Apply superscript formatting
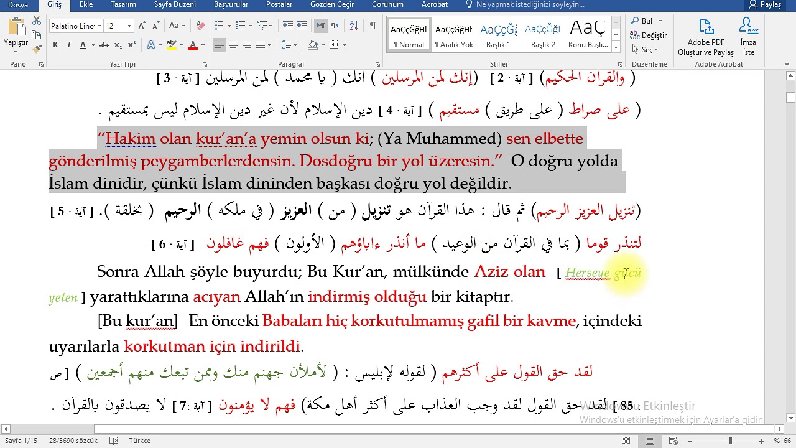Screen dimensions: 796x448 (x=132, y=45)
